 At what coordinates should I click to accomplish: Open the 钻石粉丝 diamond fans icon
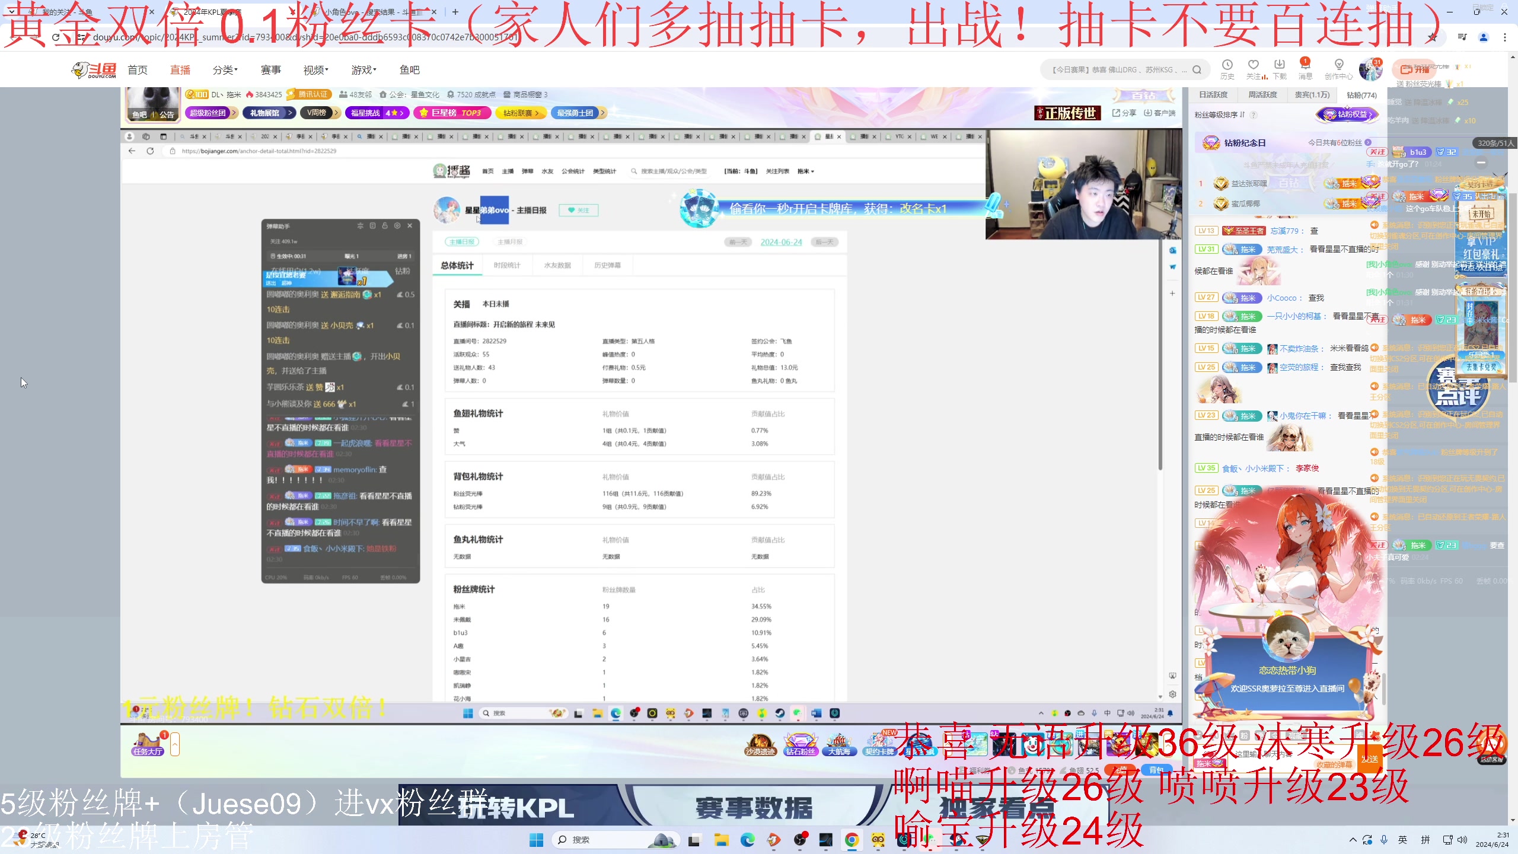click(801, 744)
